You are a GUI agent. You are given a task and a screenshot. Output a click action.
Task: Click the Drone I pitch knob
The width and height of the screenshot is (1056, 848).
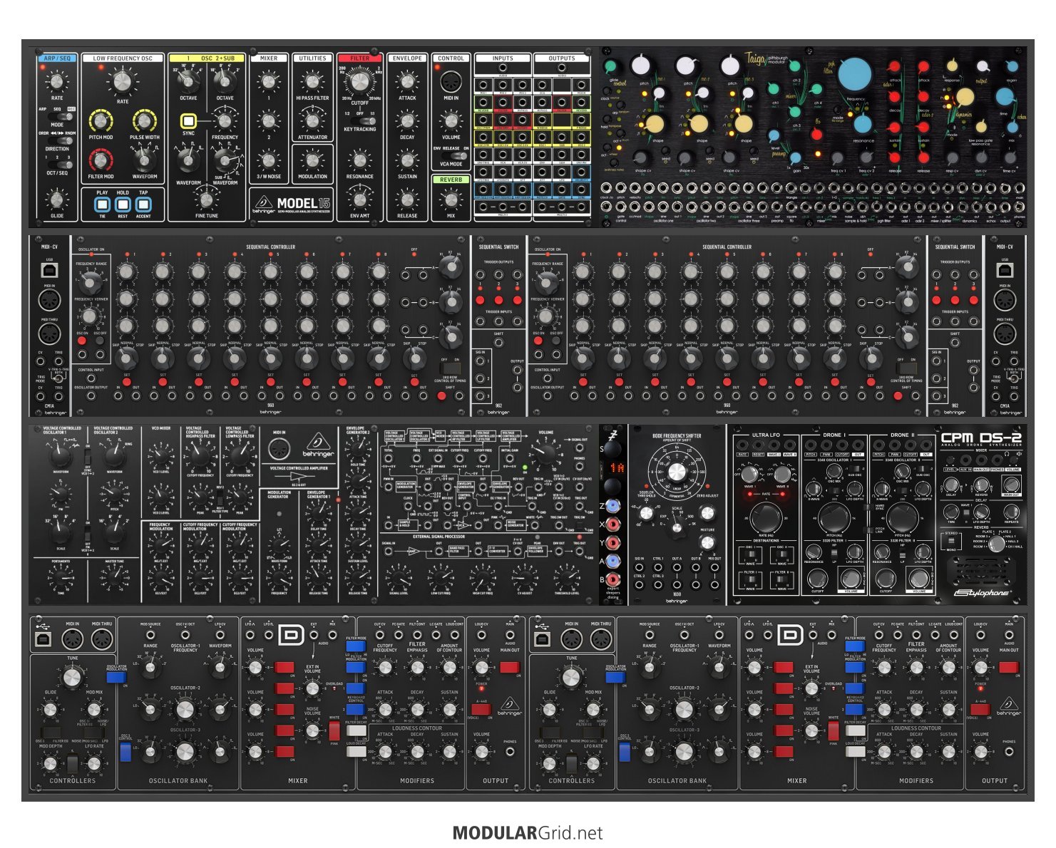click(x=833, y=518)
